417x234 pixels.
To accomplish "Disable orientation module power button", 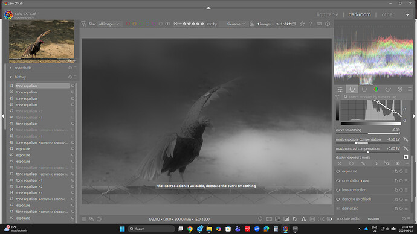I will 338,181.
